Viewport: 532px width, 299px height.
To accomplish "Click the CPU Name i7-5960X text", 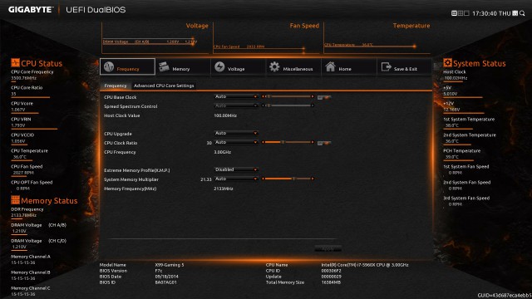I will click(x=365, y=265).
